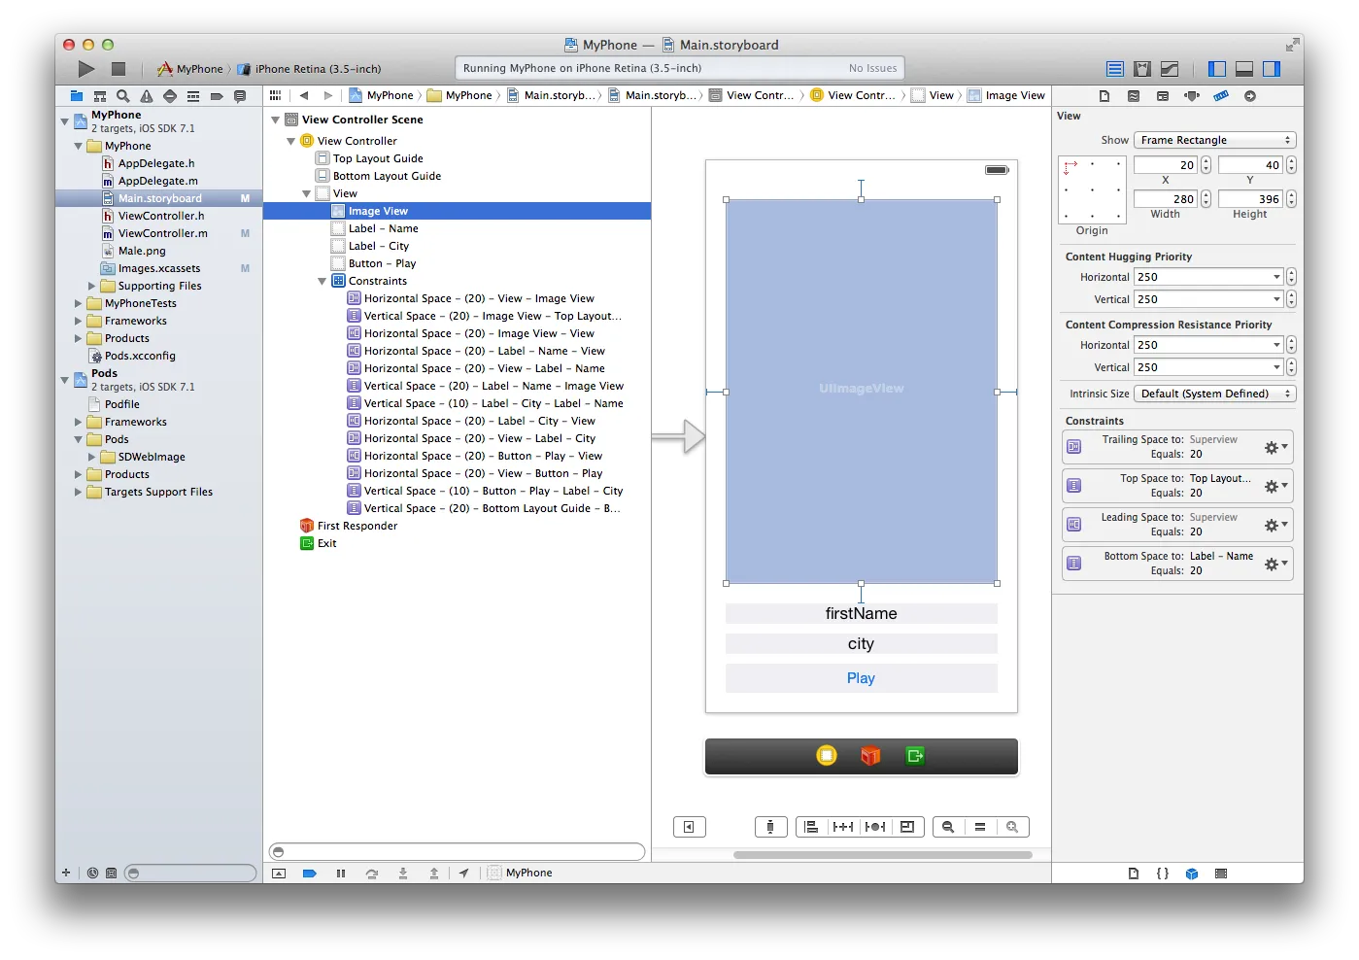Open the Hugging Priority Horizontal combo box
The image size is (1359, 960).
[x=1209, y=277]
